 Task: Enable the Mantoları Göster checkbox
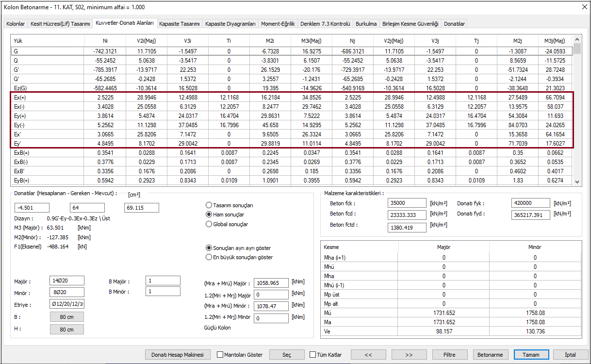tap(220, 355)
